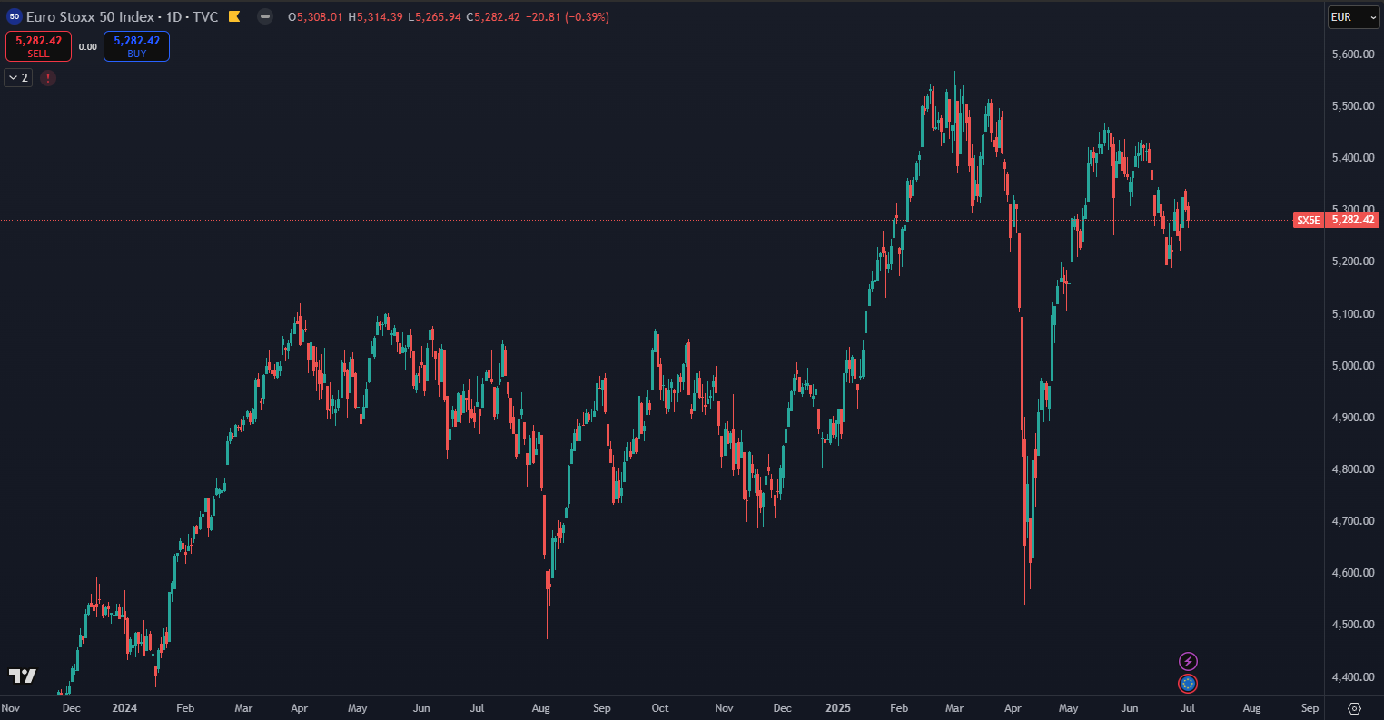Image resolution: width=1384 pixels, height=720 pixels.
Task: Click the 5,282.42 current price axis tag
Action: point(1352,220)
